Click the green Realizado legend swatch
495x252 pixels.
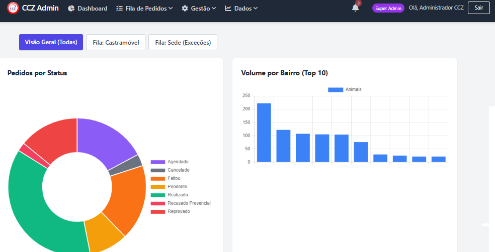tap(158, 195)
